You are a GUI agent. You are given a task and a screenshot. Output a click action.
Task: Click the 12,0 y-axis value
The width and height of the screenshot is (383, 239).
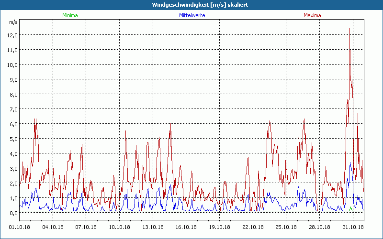pos(12,35)
